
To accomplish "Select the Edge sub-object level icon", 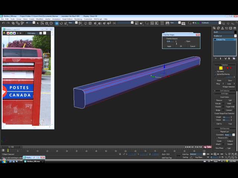I will click(221, 68).
